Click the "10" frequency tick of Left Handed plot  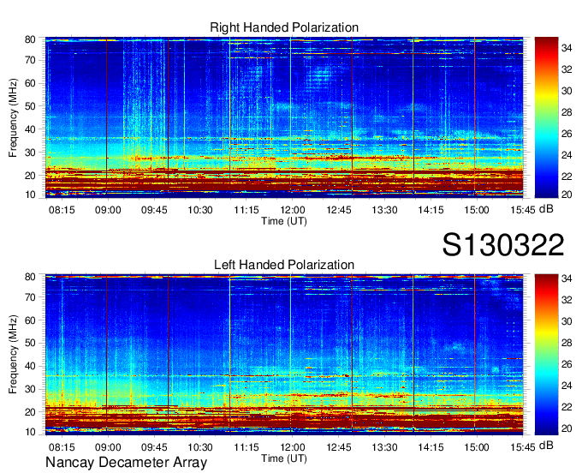pyautogui.click(x=30, y=432)
